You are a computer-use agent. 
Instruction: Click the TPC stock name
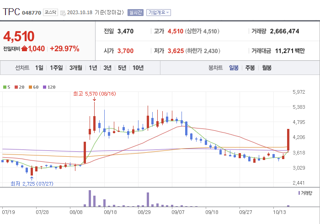[11, 12]
